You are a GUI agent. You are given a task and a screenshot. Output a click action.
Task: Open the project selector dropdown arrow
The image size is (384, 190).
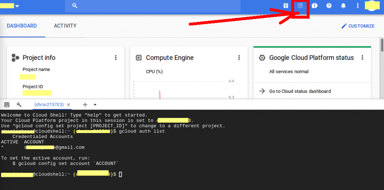point(17,6)
